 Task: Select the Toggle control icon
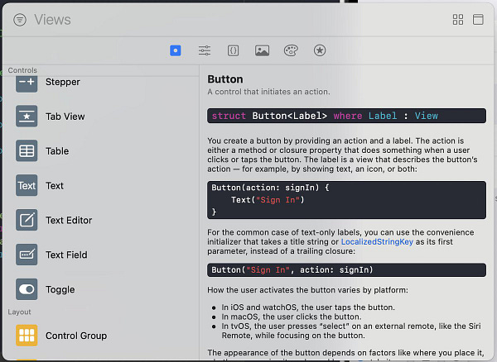point(27,289)
